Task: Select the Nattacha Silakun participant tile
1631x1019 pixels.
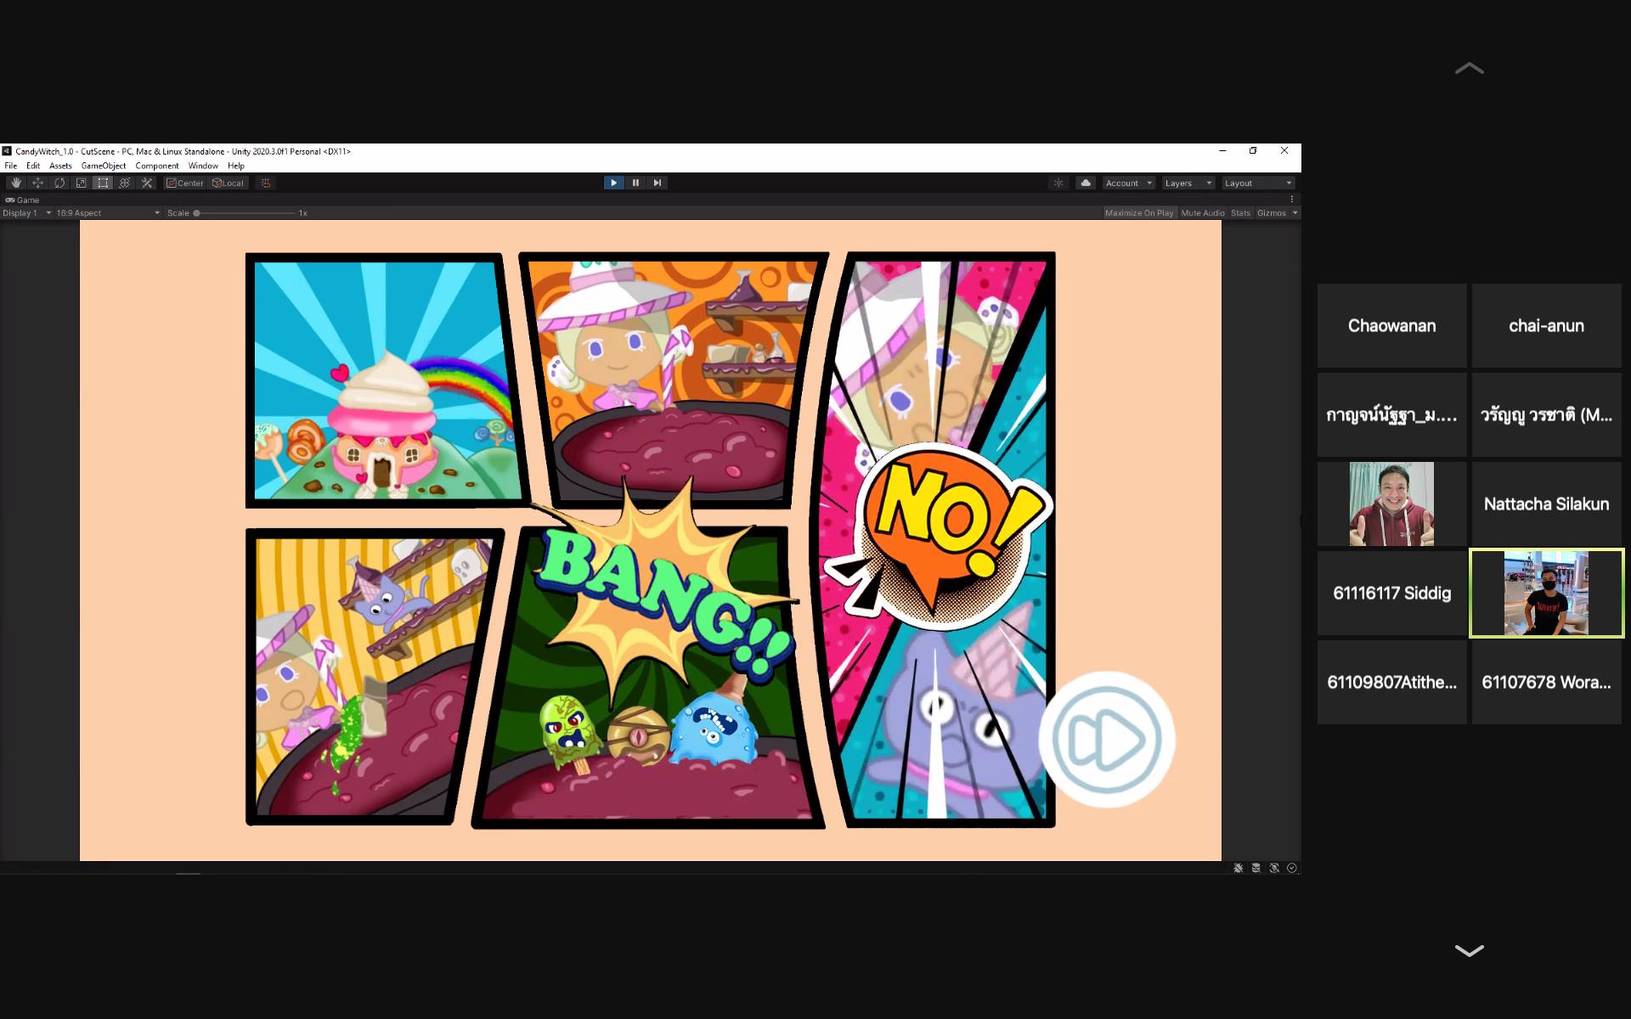Action: [1545, 504]
